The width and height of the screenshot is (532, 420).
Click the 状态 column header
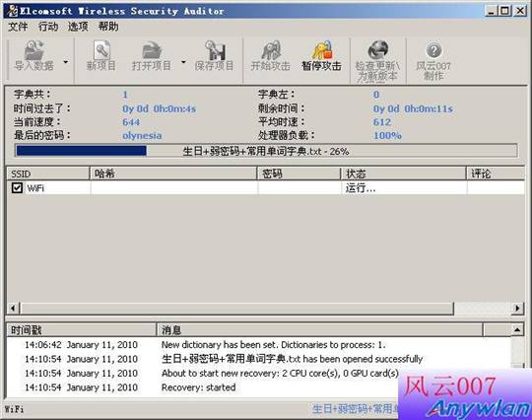[x=403, y=174]
